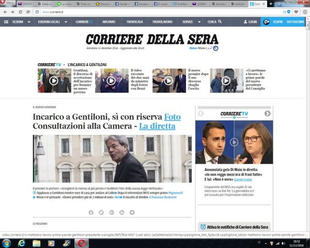Close the active Corriere tab
The image size is (310, 248).
(x=263, y=4)
